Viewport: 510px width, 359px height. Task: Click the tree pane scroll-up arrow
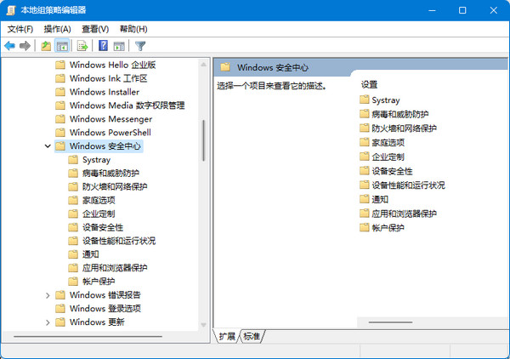(x=204, y=65)
